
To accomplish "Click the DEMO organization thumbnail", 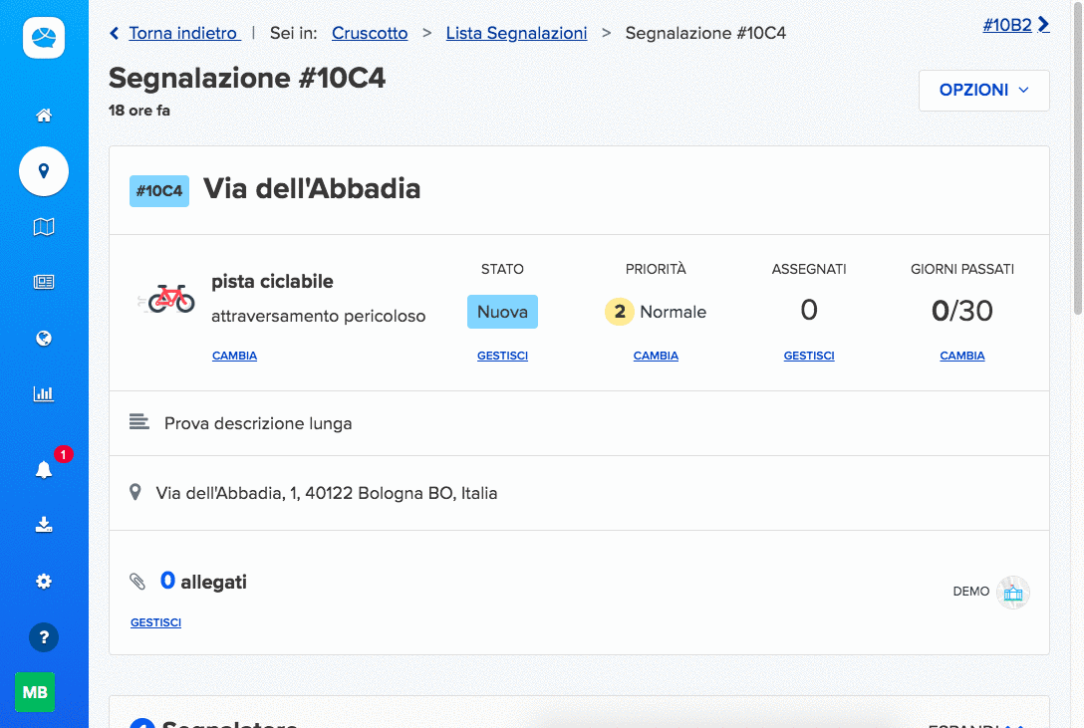I will pyautogui.click(x=1012, y=592).
